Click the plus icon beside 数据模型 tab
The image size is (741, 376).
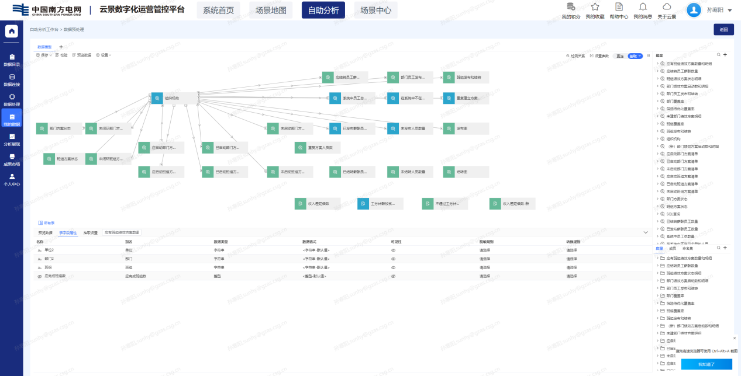coord(61,47)
